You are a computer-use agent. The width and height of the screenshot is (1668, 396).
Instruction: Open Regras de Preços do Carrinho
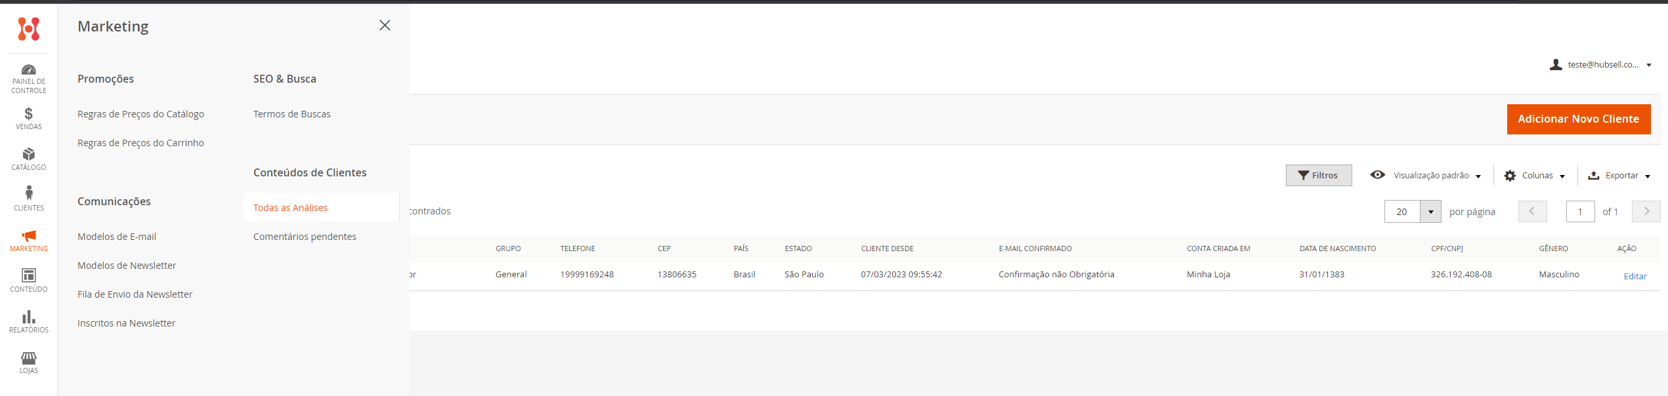140,143
